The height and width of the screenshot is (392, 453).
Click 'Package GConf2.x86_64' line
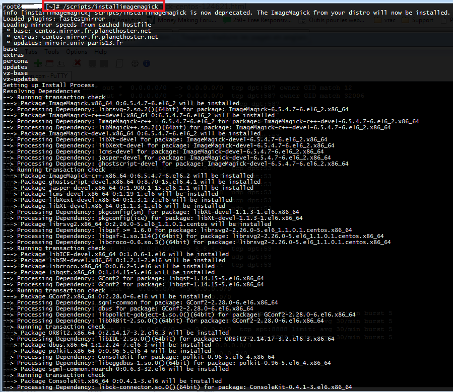tap(107, 297)
